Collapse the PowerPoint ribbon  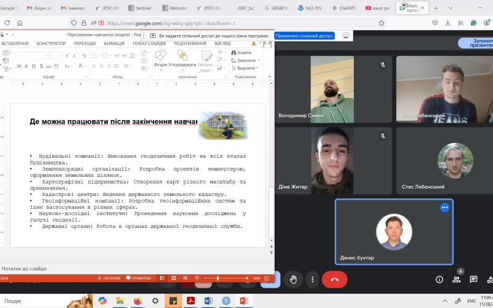click(269, 76)
